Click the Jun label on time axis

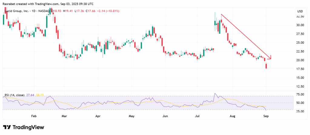165,115
